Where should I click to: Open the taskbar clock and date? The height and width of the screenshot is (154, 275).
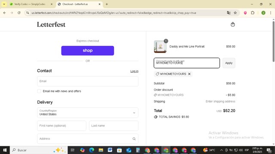[257, 150]
